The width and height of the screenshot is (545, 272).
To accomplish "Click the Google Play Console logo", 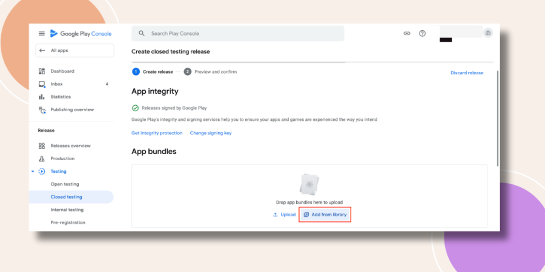I will tap(81, 34).
